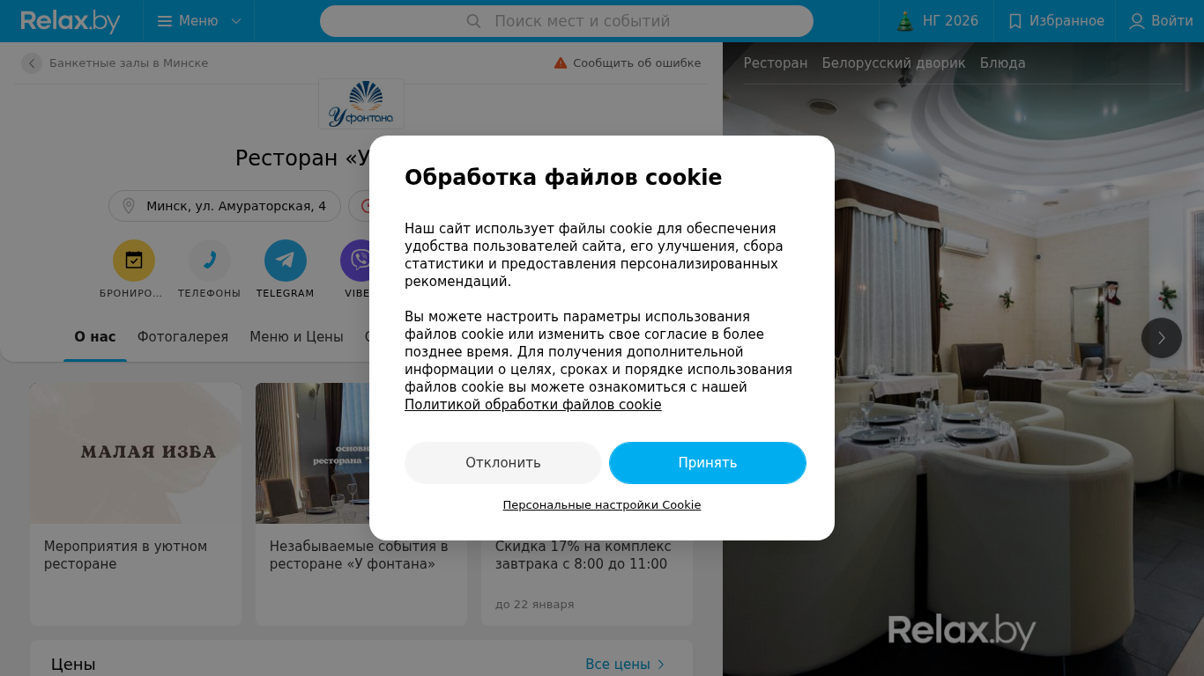Open the phone numbers icon

tap(210, 261)
